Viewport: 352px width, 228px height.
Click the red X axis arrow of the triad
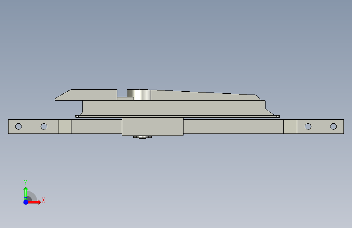point(34,202)
